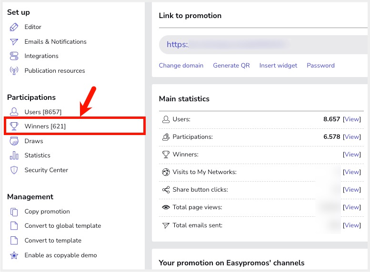Click the Statistics bar chart icon
Viewport: 370px width, 272px height.
14,155
